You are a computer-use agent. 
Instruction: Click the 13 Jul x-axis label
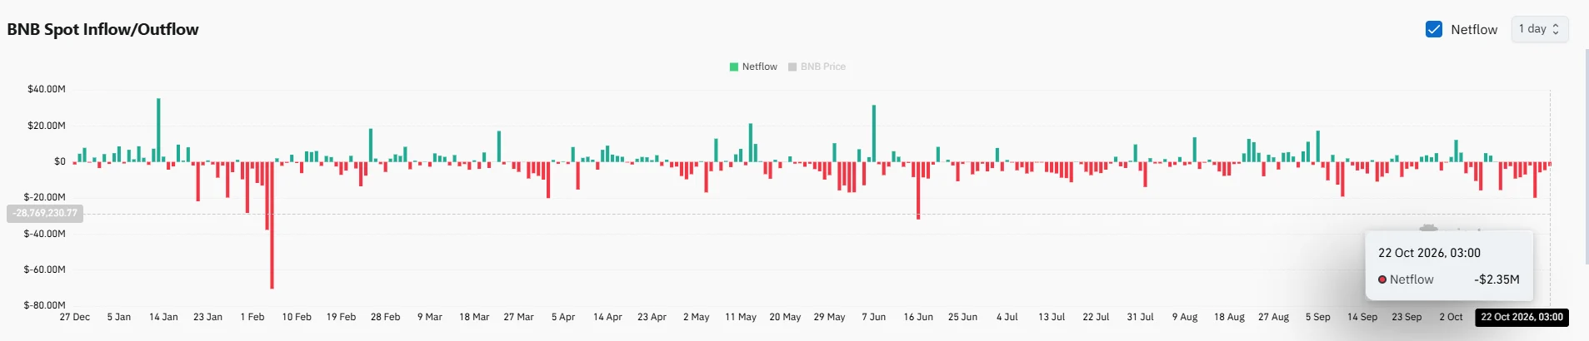(x=1052, y=317)
